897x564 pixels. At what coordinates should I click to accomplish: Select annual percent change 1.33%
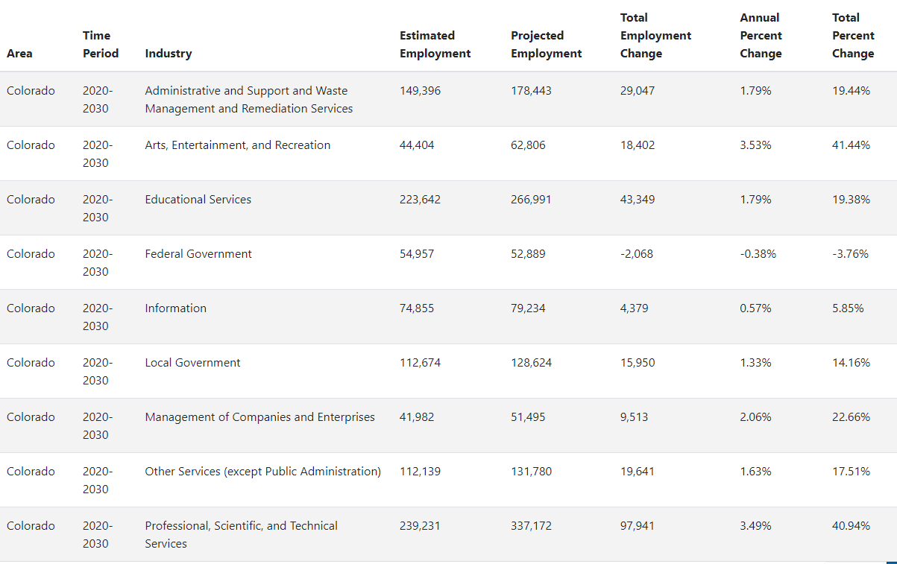coord(756,363)
